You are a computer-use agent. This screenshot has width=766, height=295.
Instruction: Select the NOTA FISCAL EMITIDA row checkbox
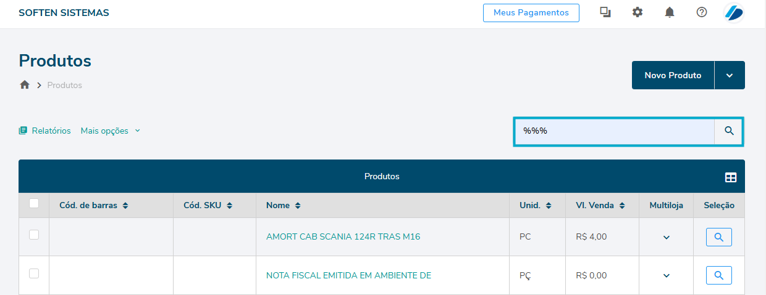[x=34, y=273]
